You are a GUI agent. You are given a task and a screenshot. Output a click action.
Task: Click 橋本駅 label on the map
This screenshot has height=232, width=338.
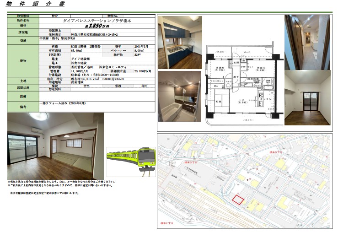click(x=175, y=176)
